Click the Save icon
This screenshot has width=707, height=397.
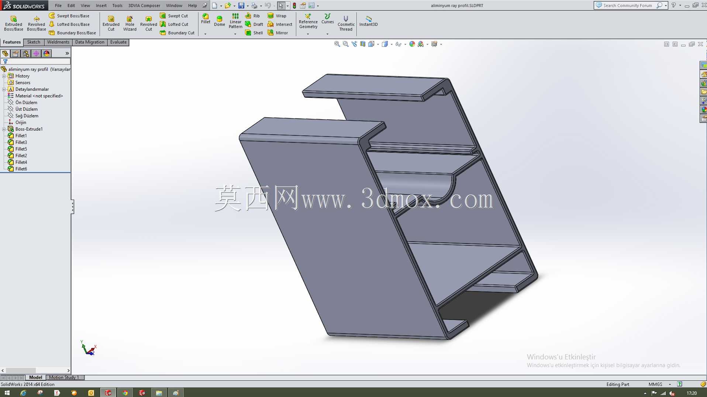pyautogui.click(x=241, y=6)
